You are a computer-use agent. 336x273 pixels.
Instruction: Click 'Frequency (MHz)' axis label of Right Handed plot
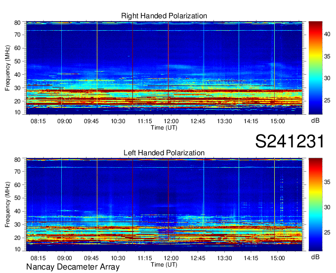coord(7,68)
